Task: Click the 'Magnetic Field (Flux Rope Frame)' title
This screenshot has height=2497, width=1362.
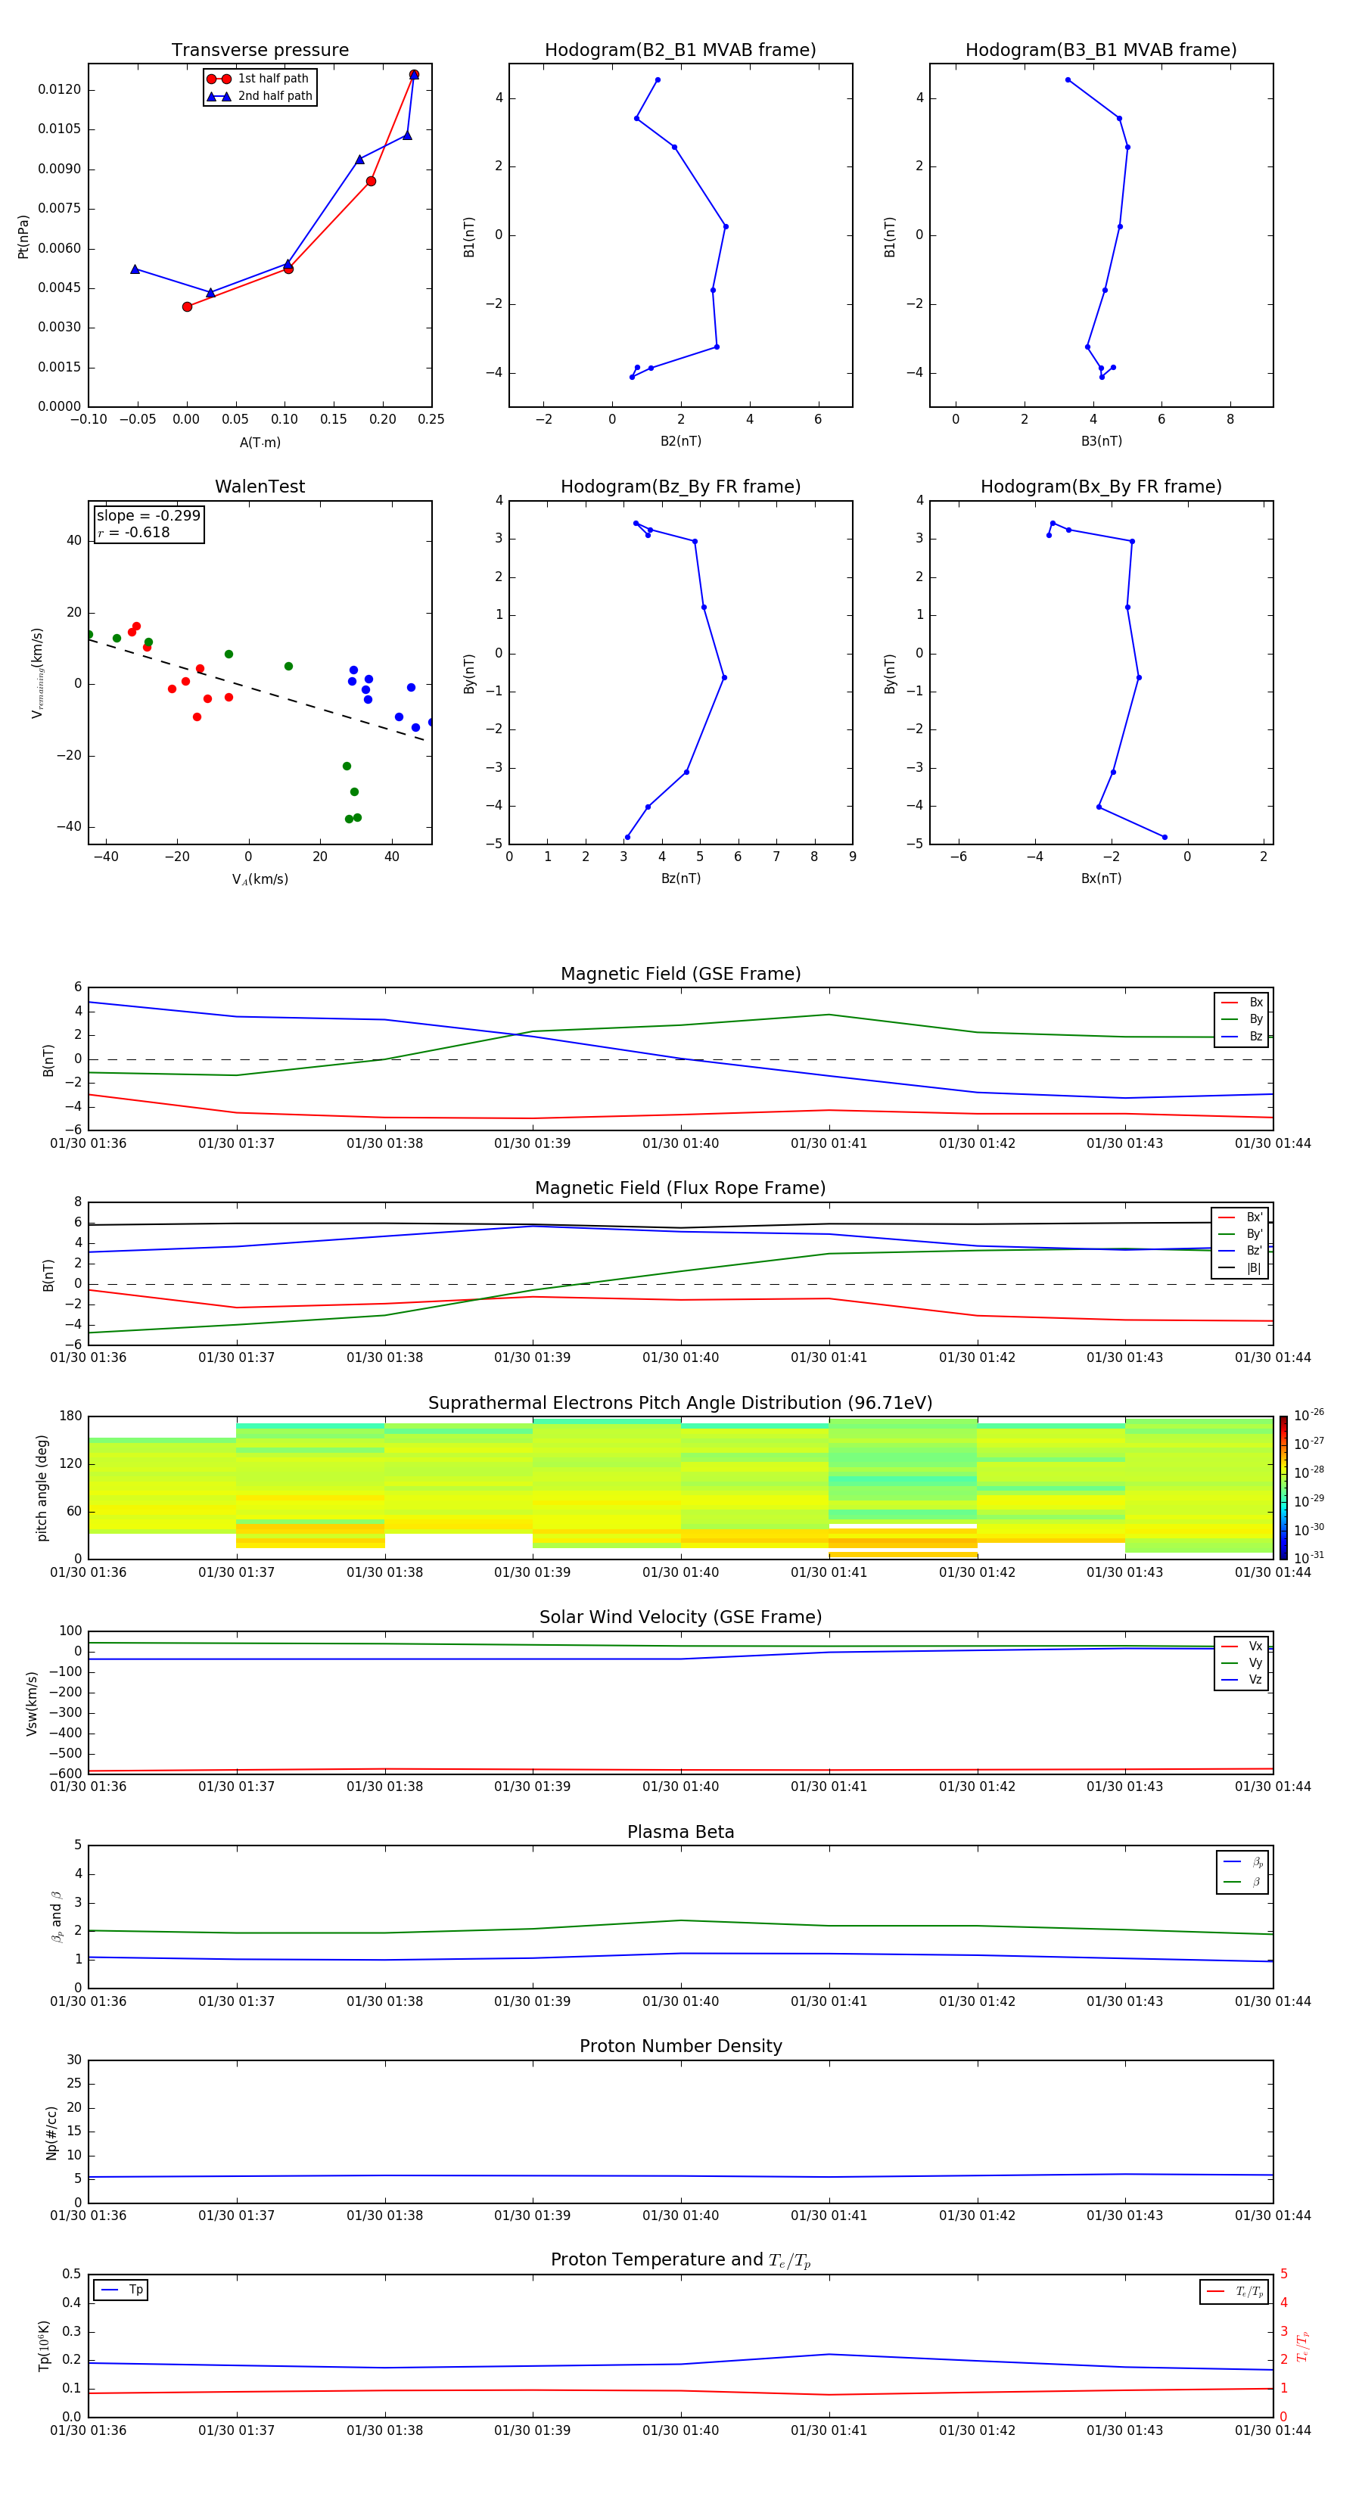Action: click(x=680, y=1189)
